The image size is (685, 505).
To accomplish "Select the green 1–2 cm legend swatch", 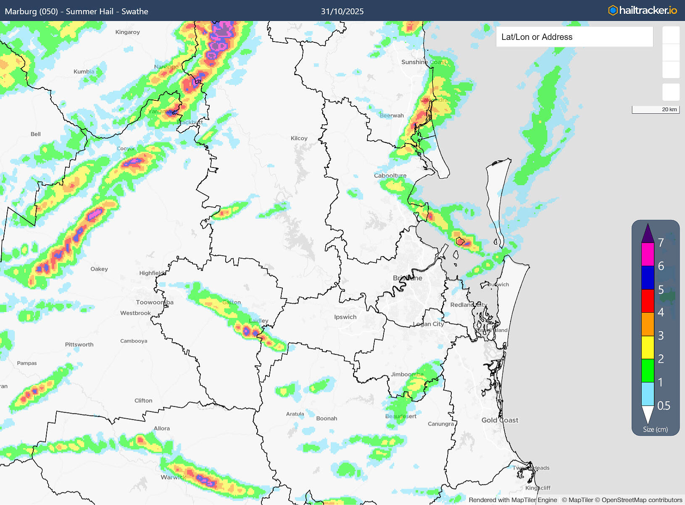I will 648,370.
